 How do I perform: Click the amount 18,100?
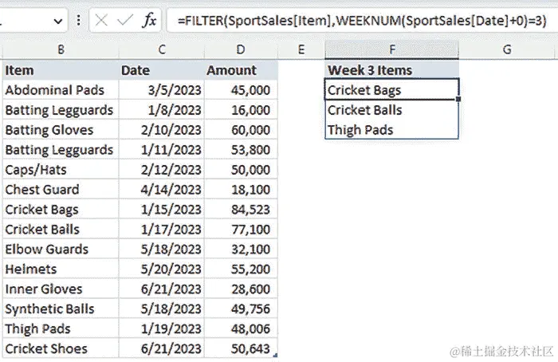pyautogui.click(x=241, y=190)
